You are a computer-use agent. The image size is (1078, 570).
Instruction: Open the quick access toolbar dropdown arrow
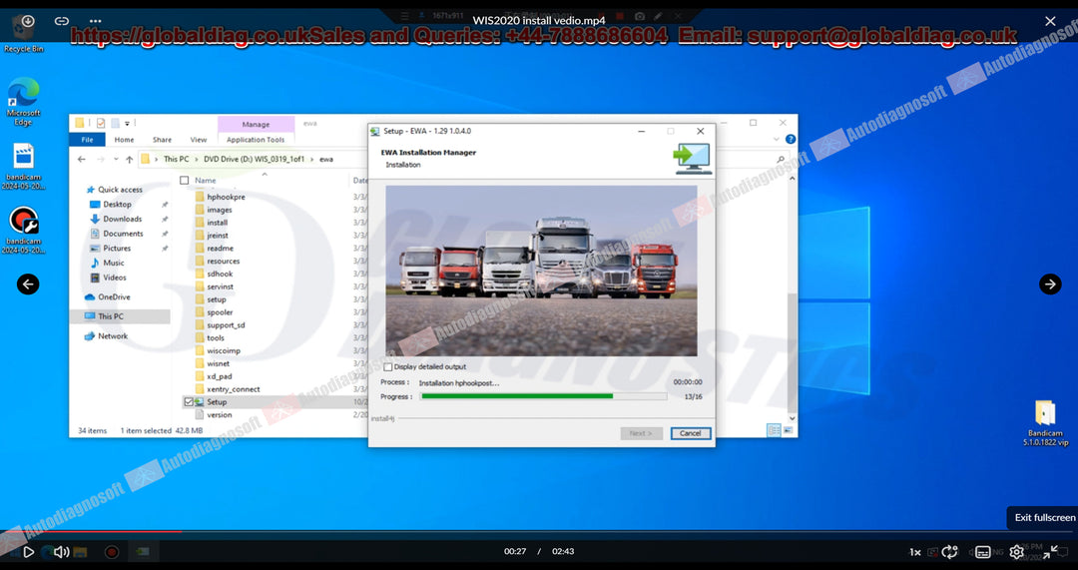click(x=127, y=124)
